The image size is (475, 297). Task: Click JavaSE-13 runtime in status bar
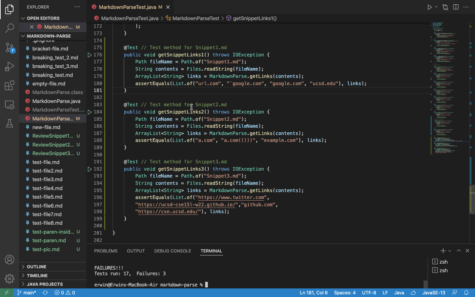click(434, 293)
